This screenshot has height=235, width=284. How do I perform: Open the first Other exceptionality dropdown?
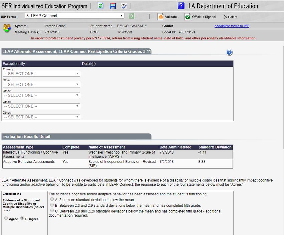pyautogui.click(x=41, y=85)
